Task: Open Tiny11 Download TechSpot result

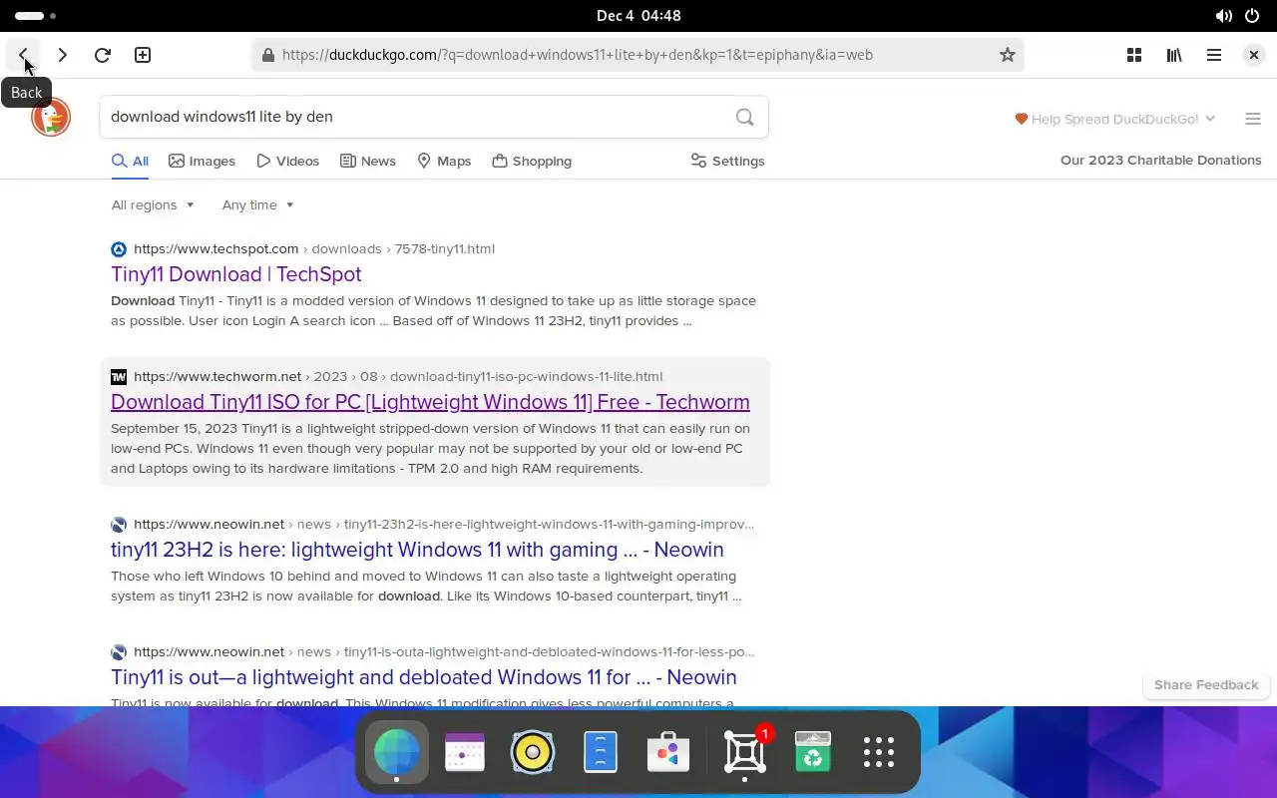Action: coord(236,274)
